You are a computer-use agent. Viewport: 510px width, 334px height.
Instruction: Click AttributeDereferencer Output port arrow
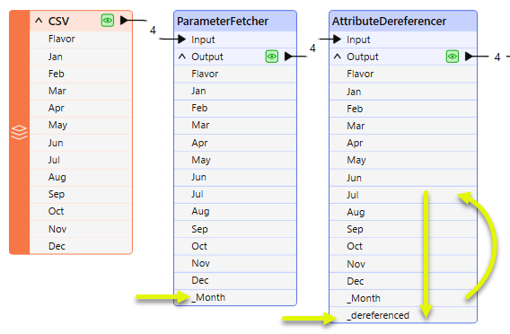[x=469, y=57]
